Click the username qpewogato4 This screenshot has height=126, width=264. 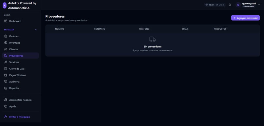[249, 4]
